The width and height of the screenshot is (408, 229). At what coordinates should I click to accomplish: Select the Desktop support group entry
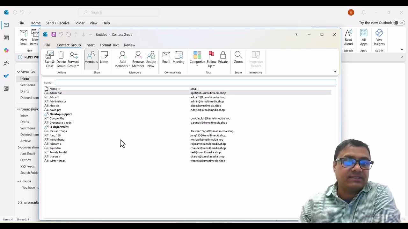tap(188, 114)
